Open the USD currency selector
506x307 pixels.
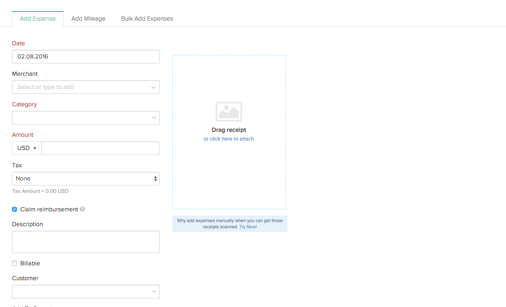pyautogui.click(x=27, y=148)
